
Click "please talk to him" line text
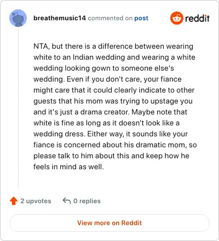[x=64, y=156]
